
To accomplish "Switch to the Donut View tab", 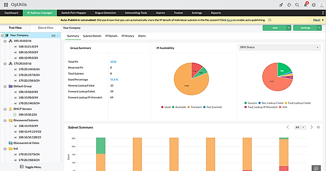I will [46, 28].
